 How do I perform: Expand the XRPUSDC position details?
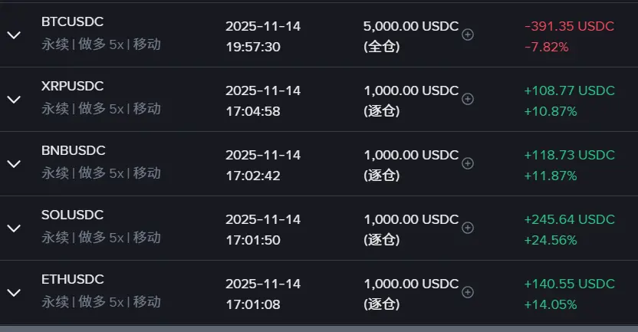14,100
